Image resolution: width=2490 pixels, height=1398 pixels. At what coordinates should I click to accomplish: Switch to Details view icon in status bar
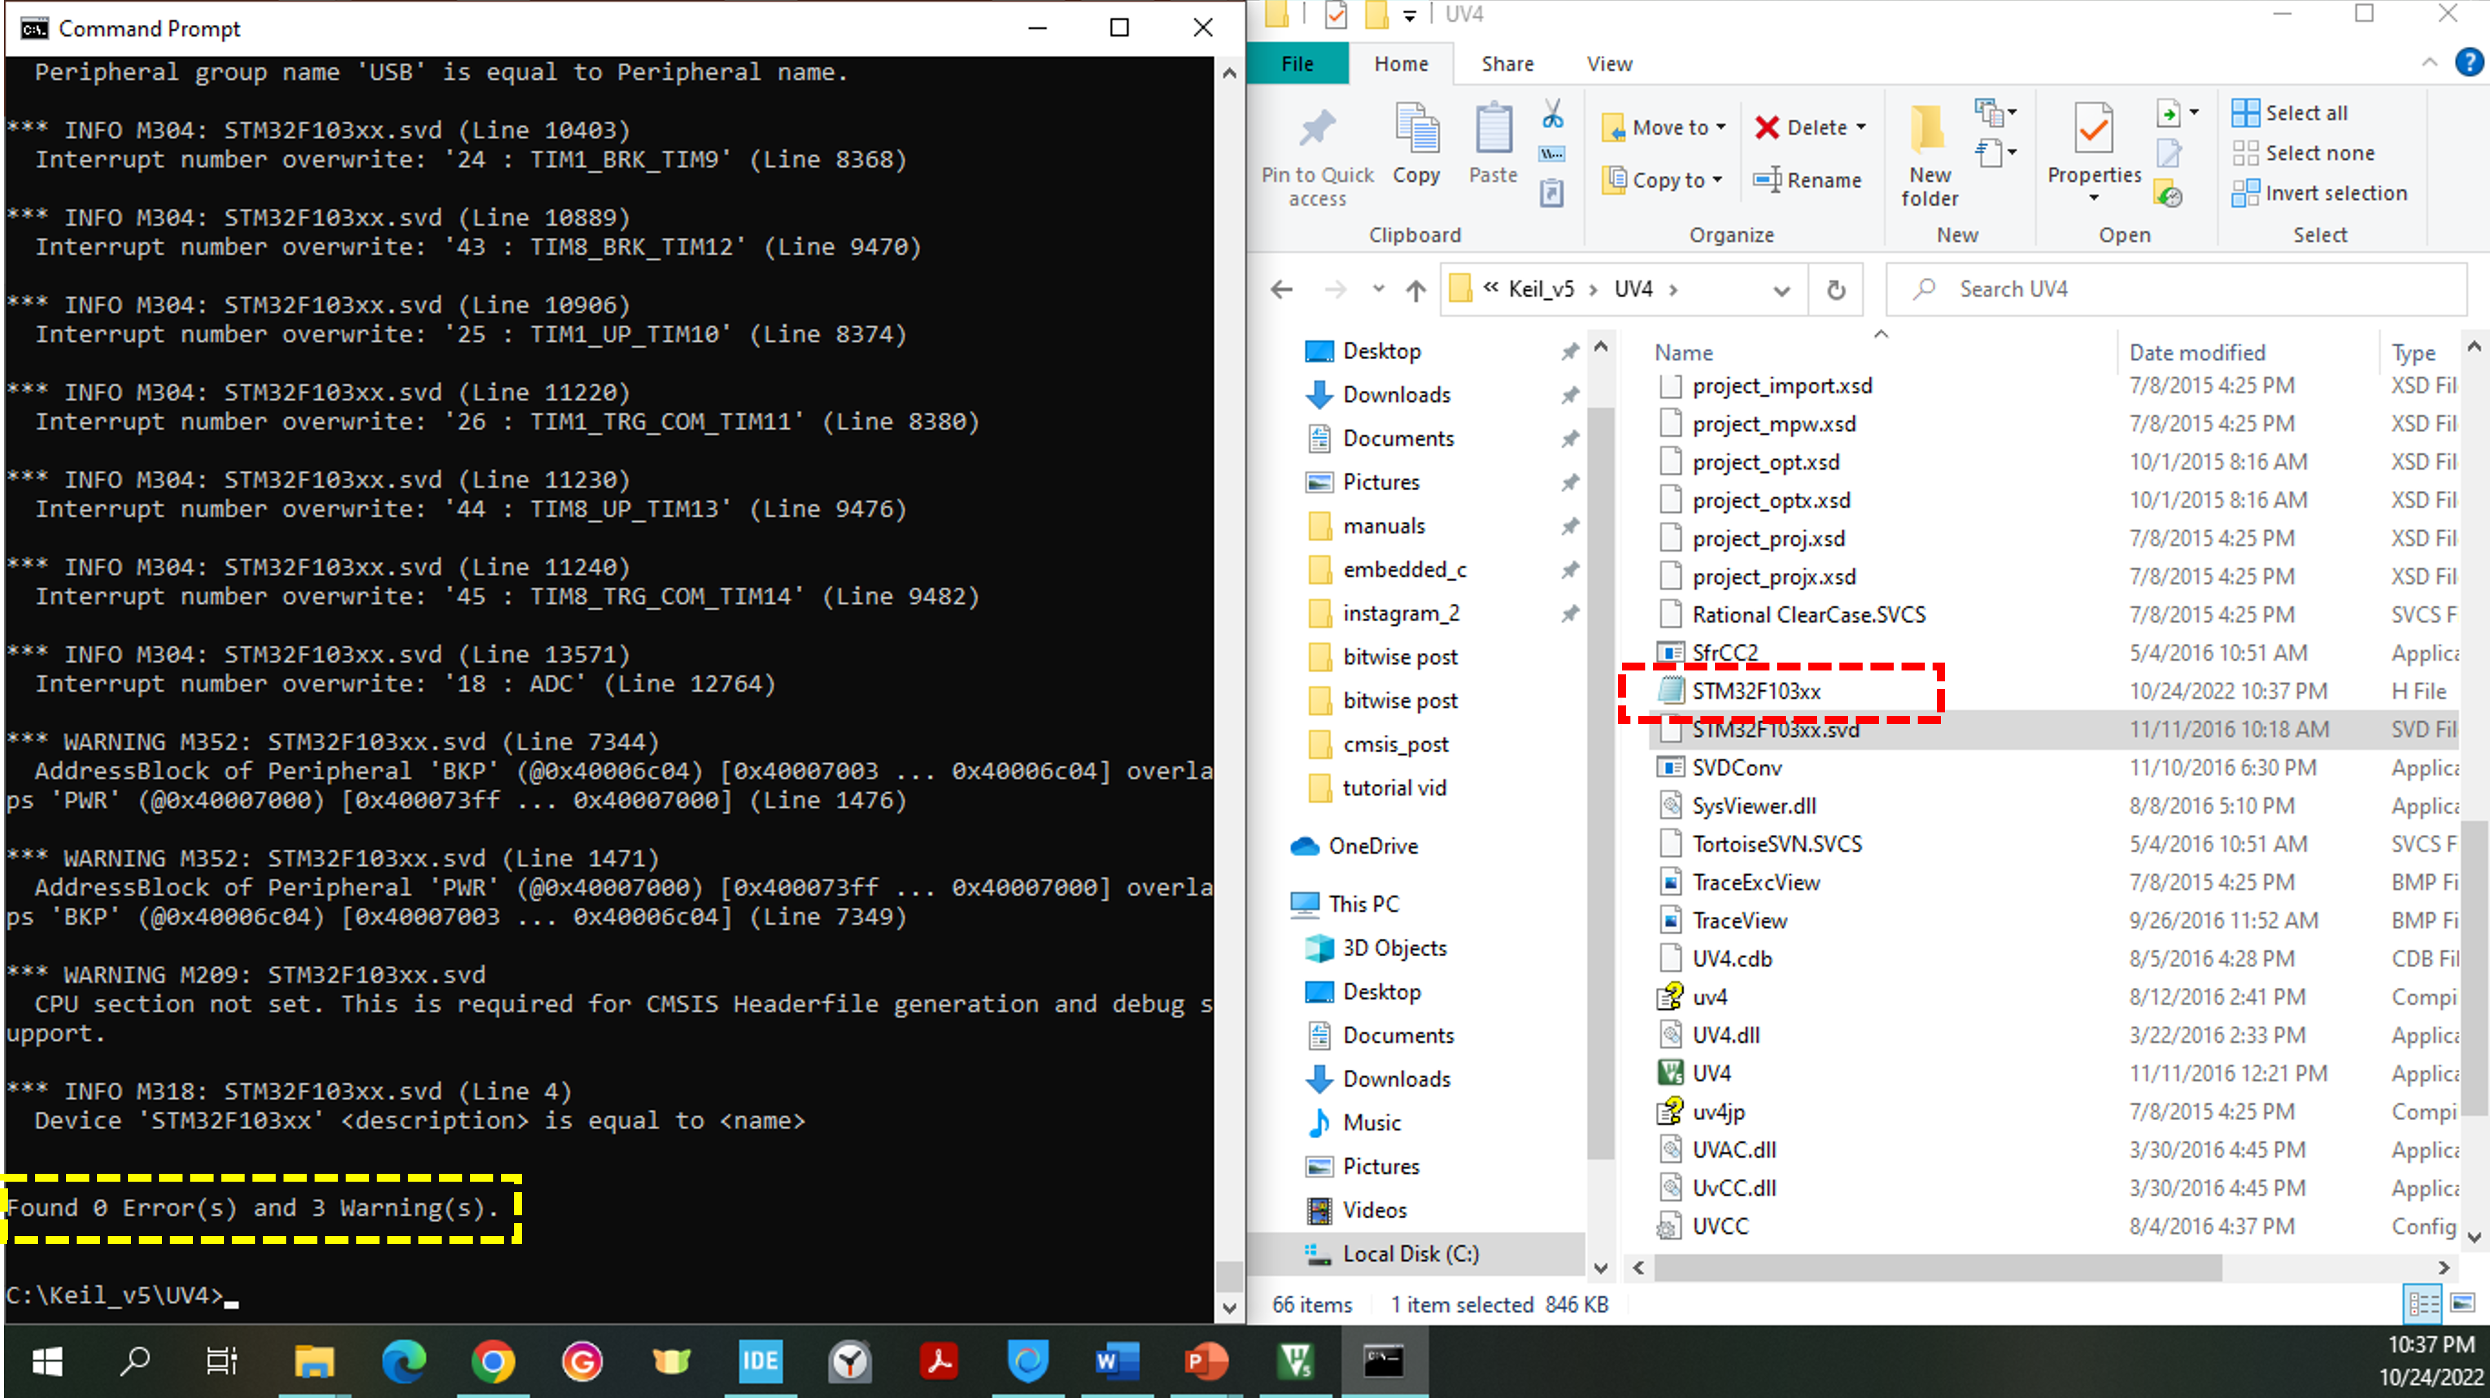[x=2423, y=1303]
